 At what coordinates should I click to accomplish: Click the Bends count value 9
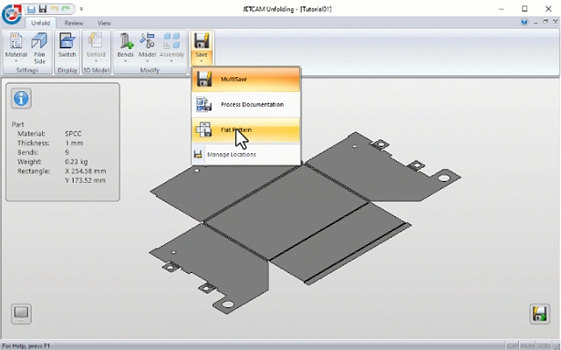coord(67,152)
